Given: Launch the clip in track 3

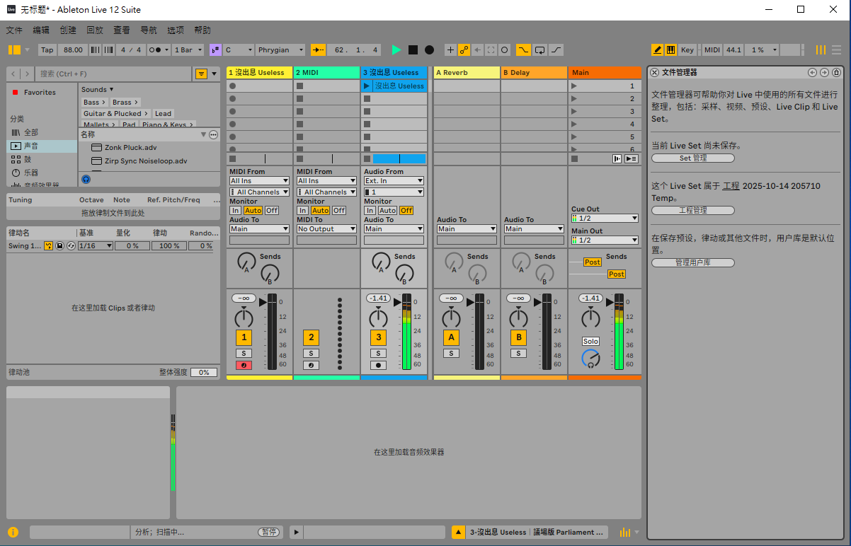Looking at the screenshot, I should pos(367,86).
